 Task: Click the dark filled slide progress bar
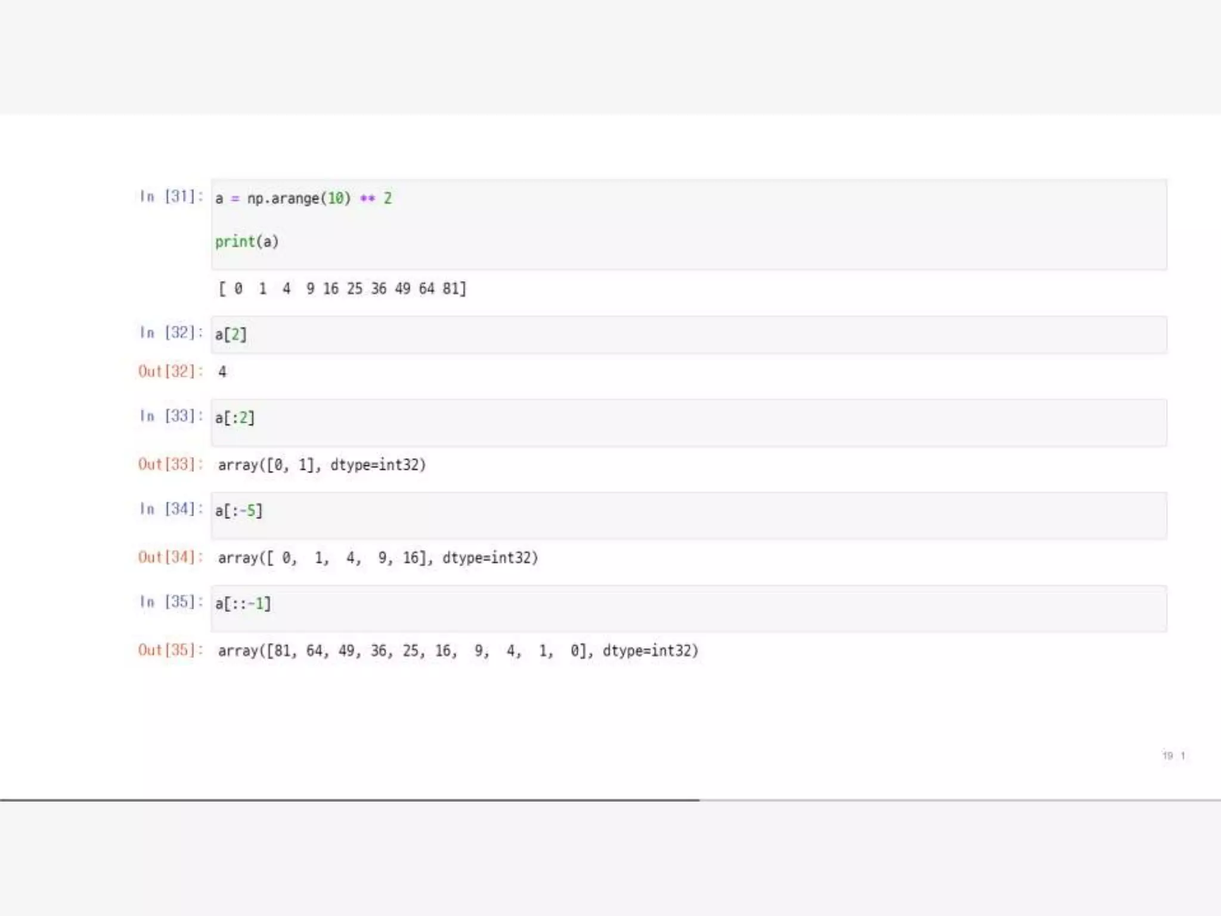[349, 800]
